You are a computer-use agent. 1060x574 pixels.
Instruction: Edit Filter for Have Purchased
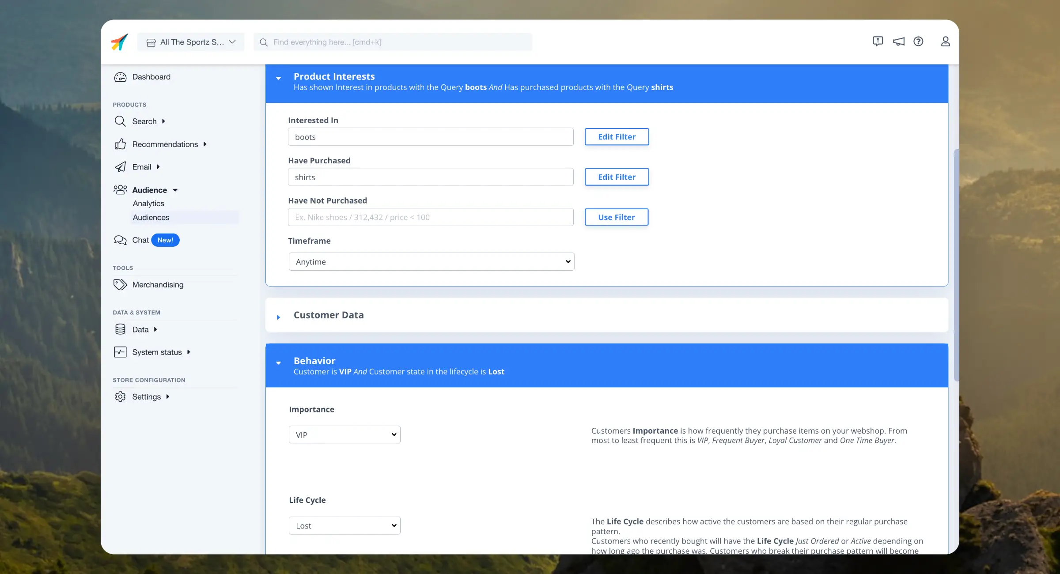pyautogui.click(x=617, y=177)
